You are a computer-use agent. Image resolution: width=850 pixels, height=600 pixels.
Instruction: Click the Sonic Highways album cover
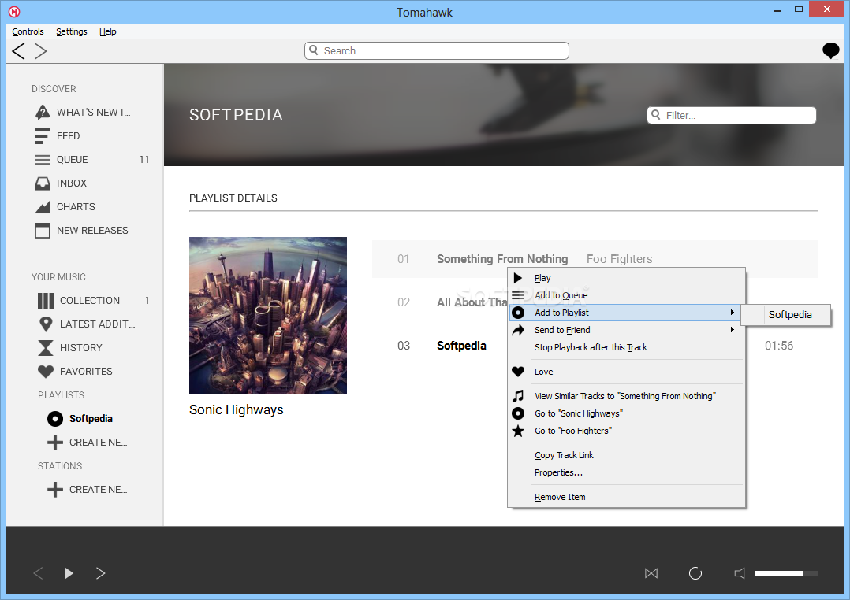(x=268, y=316)
